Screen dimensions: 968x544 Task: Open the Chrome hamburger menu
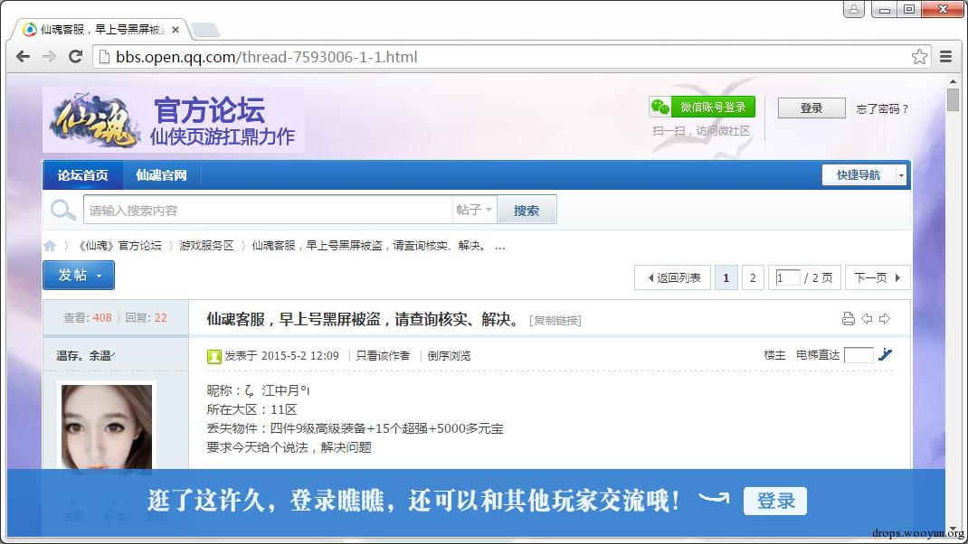945,57
